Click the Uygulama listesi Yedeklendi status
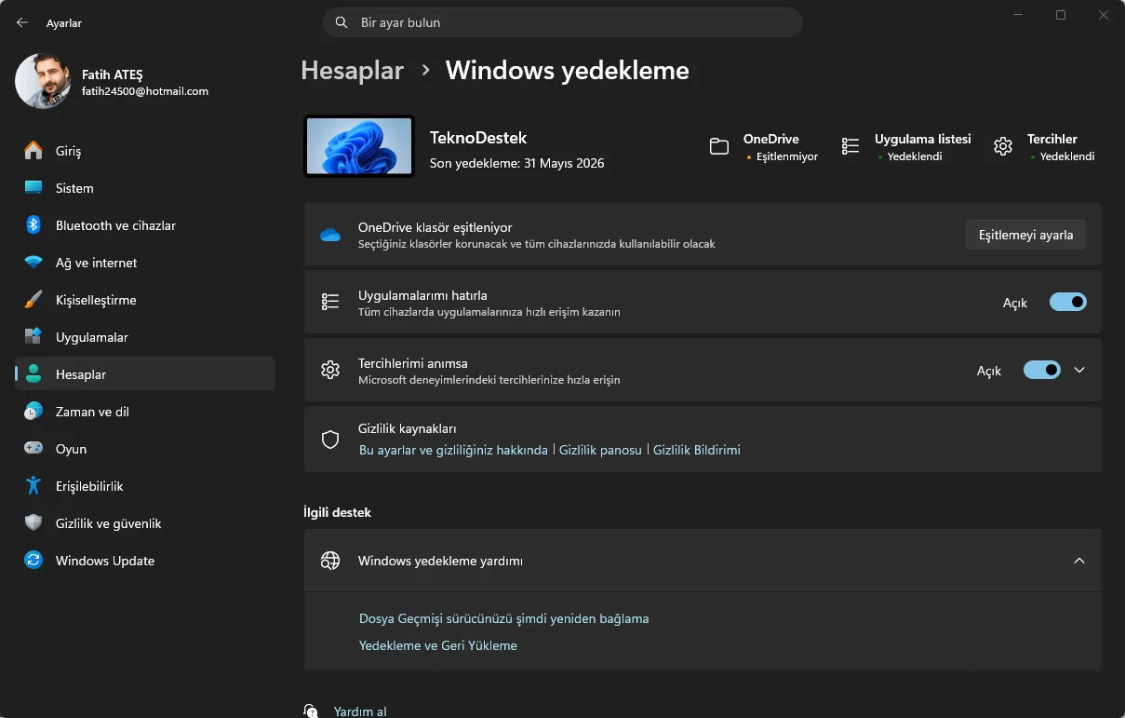The width and height of the screenshot is (1125, 718). [x=909, y=156]
